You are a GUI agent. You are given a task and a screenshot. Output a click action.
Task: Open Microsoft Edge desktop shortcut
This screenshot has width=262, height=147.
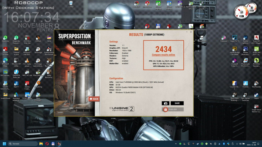[x=5, y=62]
